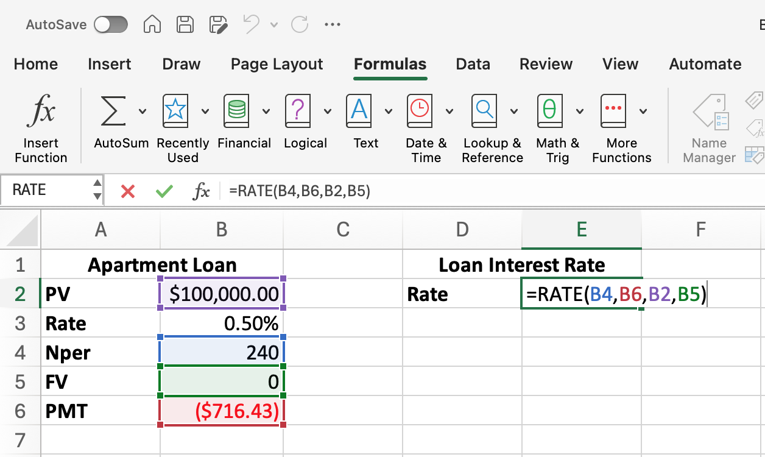Click the Insert Function fx icon
Screen dimensions: 765x457
point(41,112)
